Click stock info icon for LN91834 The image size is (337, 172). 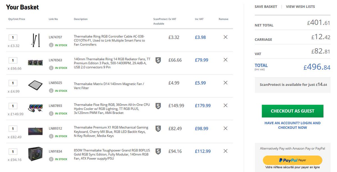coord(51,159)
